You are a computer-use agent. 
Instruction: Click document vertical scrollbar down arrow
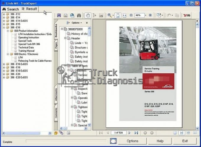click(197, 128)
